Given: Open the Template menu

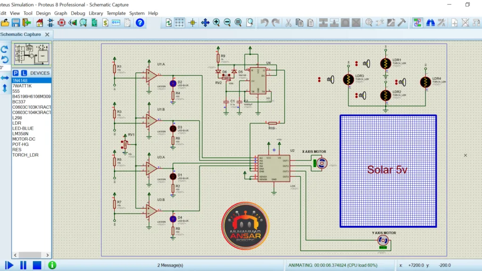Looking at the screenshot, I should tap(116, 13).
